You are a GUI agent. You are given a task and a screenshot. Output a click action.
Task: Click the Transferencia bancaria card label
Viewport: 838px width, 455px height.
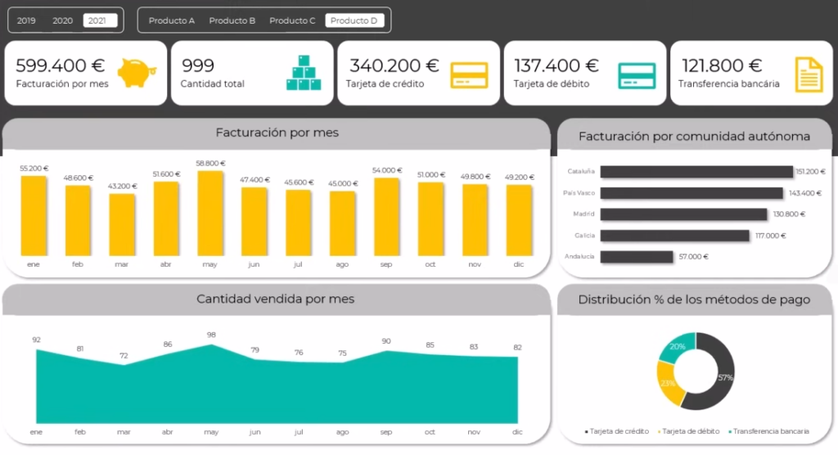point(729,84)
